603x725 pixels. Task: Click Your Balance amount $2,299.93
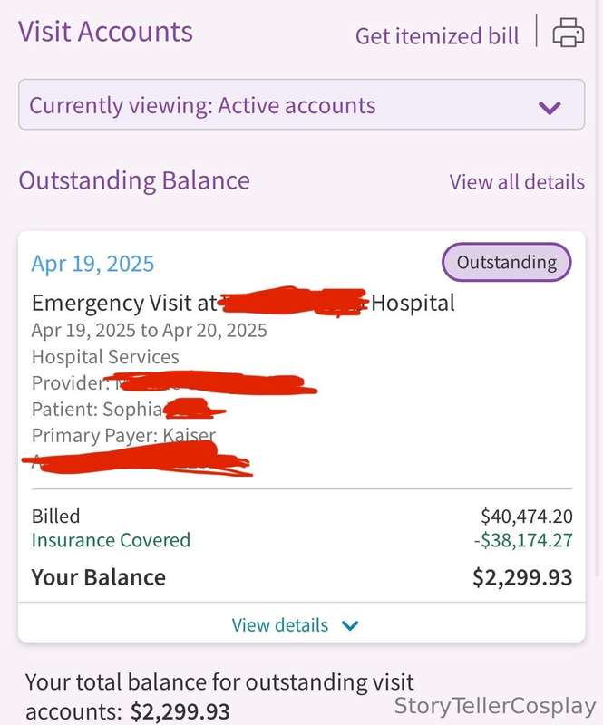522,577
